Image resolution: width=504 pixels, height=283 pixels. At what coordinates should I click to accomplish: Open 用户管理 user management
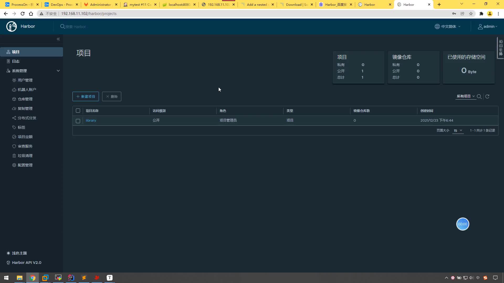click(25, 80)
